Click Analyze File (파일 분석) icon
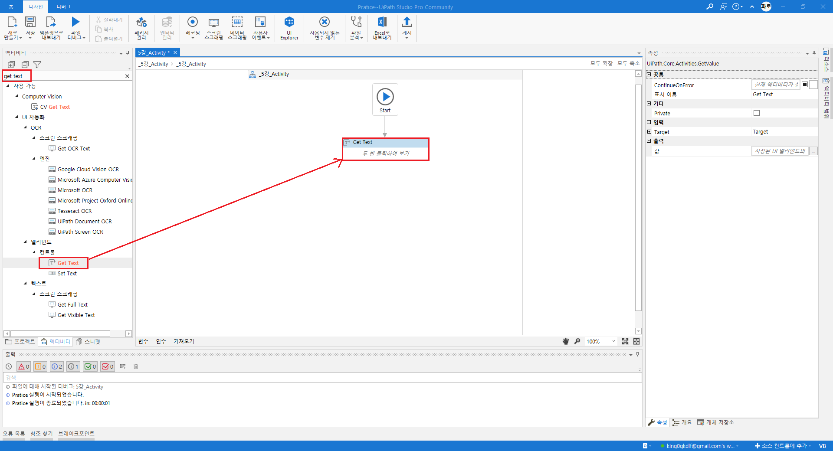The height and width of the screenshot is (451, 833). coord(356,22)
